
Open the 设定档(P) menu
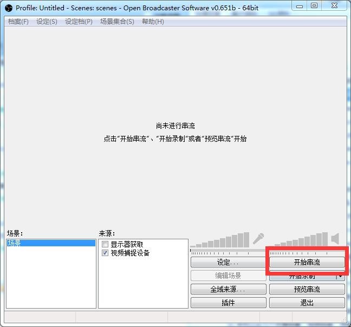pos(79,22)
